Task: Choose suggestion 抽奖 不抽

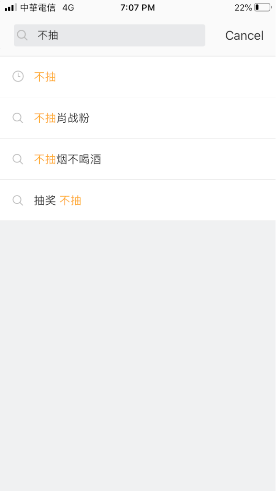Action: point(138,200)
